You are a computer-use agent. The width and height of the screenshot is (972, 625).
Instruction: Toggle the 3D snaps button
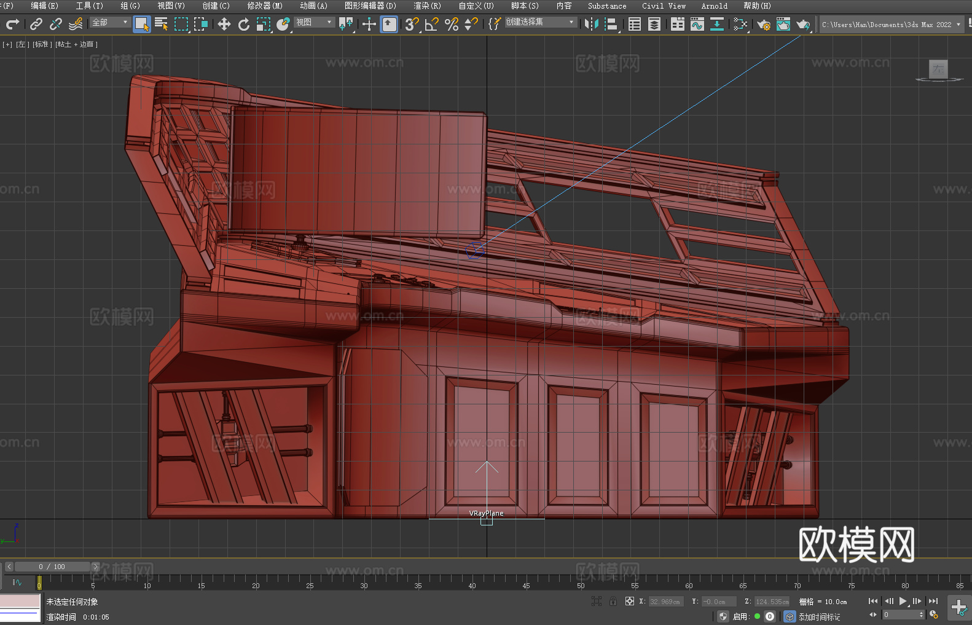[x=411, y=24]
